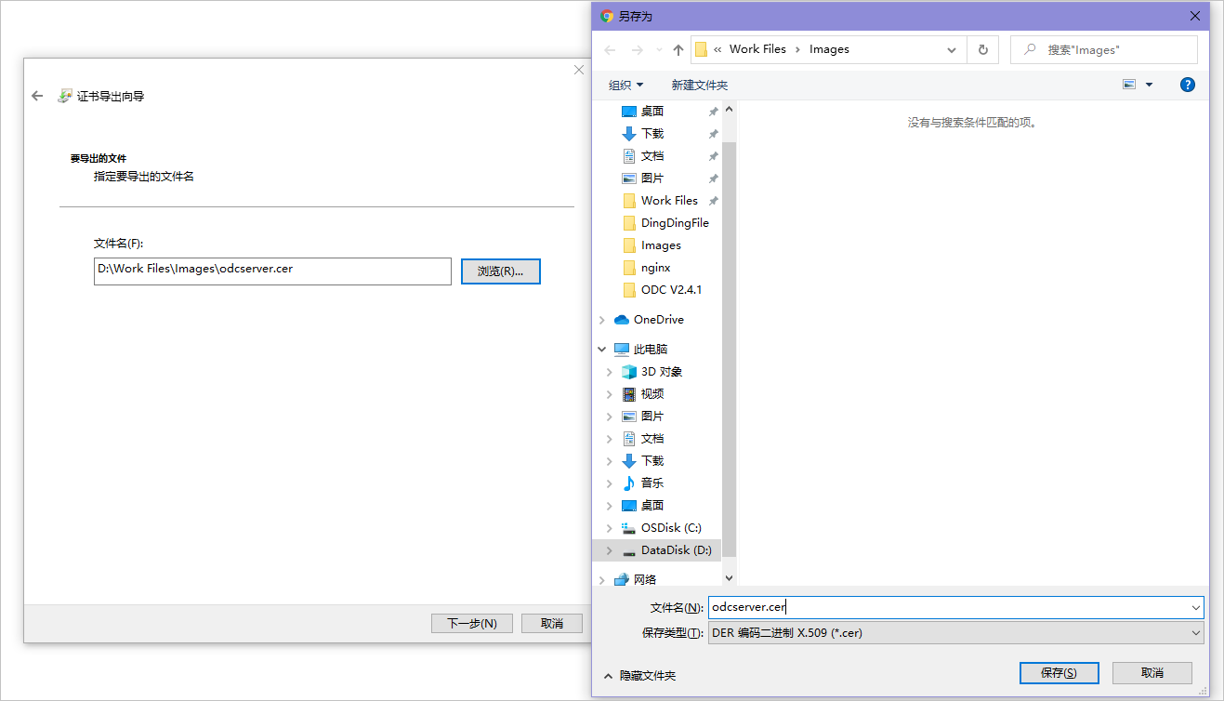The image size is (1224, 701).
Task: Refresh the Images folder view
Action: (982, 49)
